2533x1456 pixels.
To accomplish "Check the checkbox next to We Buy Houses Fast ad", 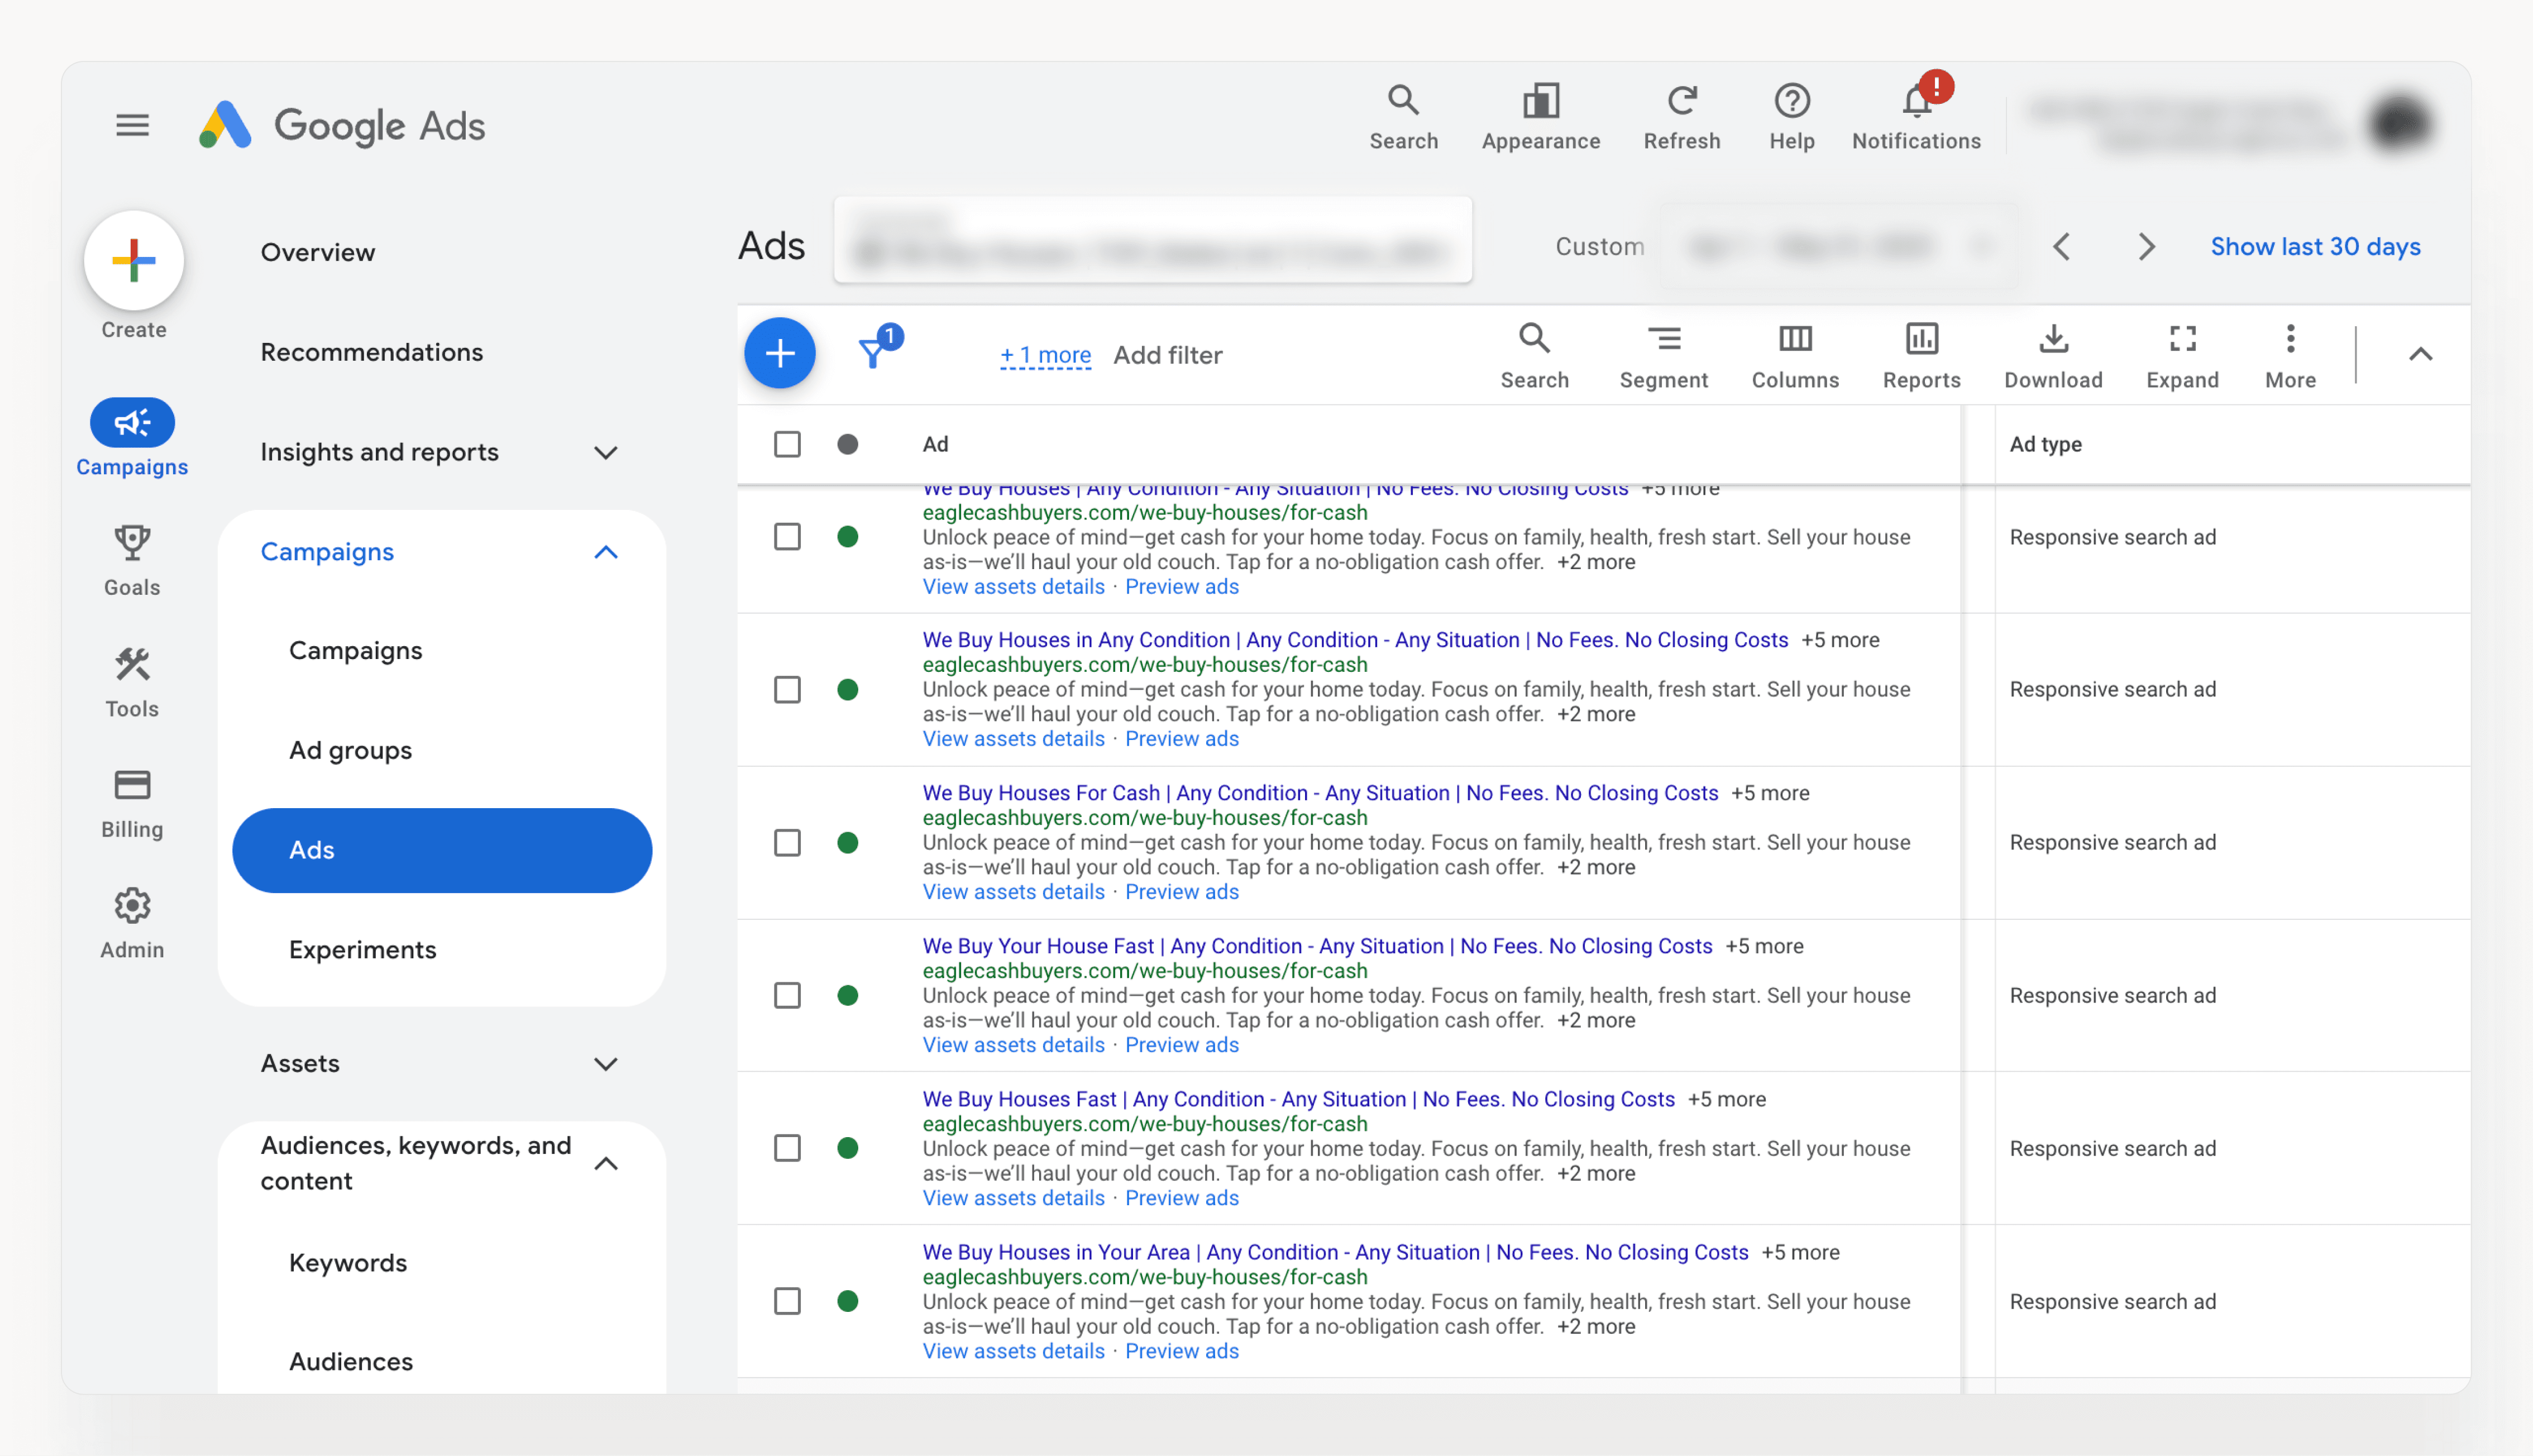I will tap(787, 1148).
